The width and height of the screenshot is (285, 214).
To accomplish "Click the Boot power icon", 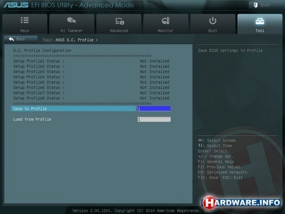I will click(213, 20).
